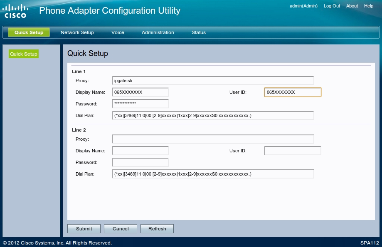Click the Line 1 Dial Plan field
Viewport: 382px width, 247px height.
point(213,115)
